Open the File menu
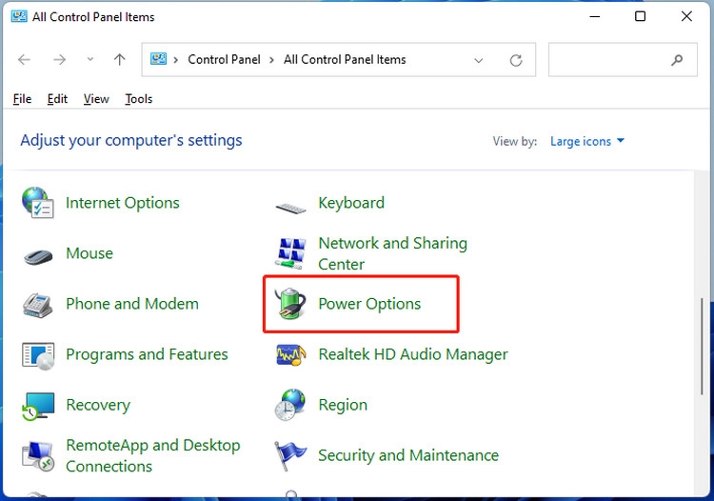Image resolution: width=714 pixels, height=501 pixels. pyautogui.click(x=22, y=99)
